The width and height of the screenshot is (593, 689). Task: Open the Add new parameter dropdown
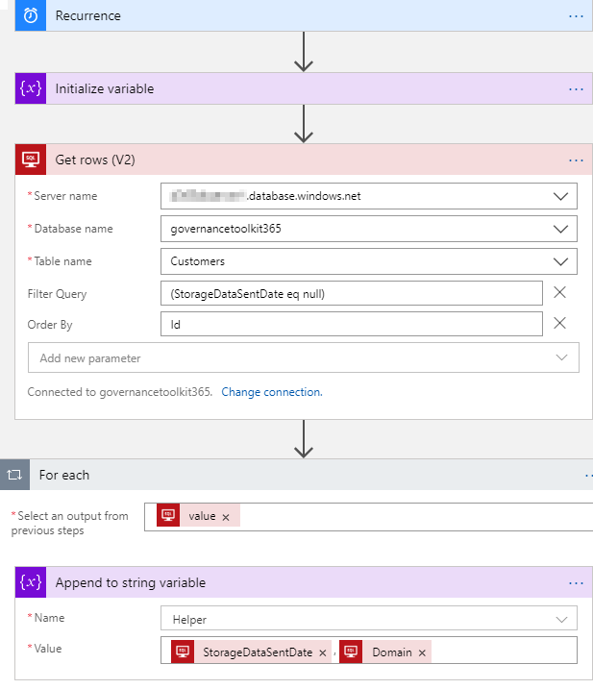coord(562,357)
